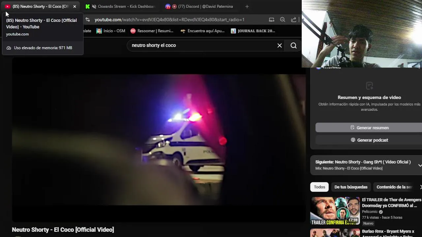The image size is (422, 237).
Task: Click the 'Generar podcast' button
Action: [x=369, y=140]
